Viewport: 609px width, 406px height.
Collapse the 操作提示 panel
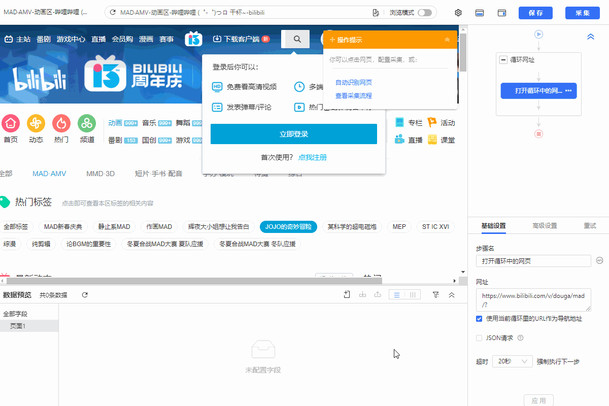click(447, 40)
